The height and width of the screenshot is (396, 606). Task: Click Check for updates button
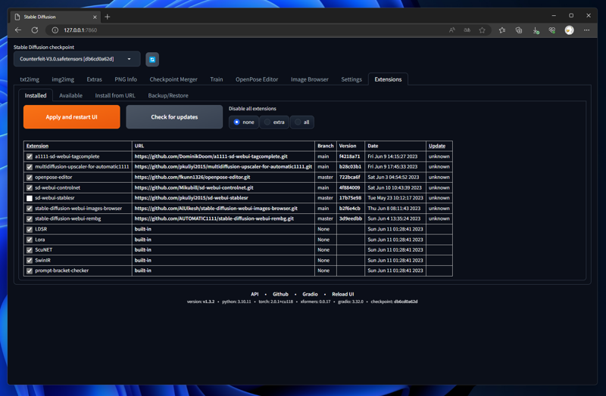point(174,117)
